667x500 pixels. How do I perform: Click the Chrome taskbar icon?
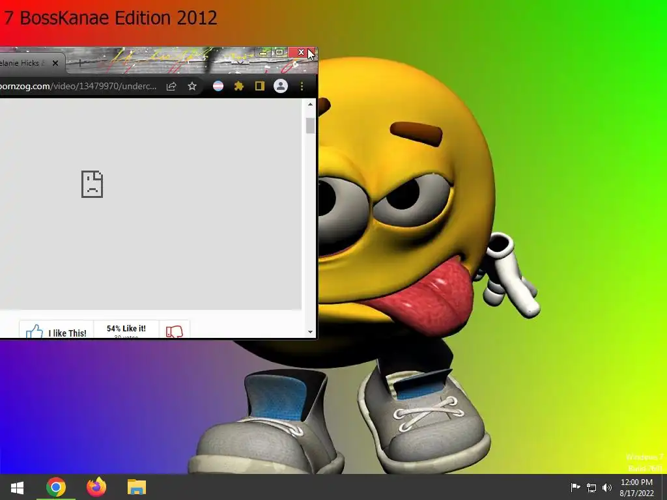[x=56, y=487]
